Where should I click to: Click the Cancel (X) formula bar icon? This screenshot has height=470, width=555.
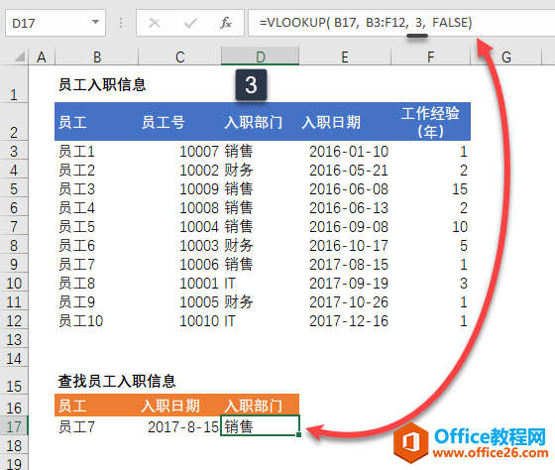pyautogui.click(x=155, y=24)
